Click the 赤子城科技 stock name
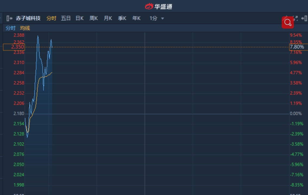Screen dimensions: 308x195 click(x=28, y=18)
